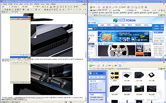Align text center in the web editor toolbar
166x103 pixels.
pos(63,7)
